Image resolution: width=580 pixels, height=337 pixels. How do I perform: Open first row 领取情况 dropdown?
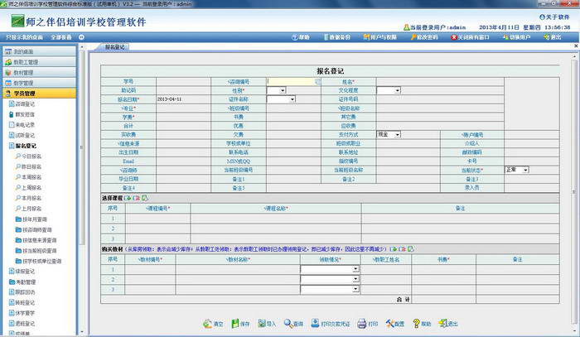[355, 269]
